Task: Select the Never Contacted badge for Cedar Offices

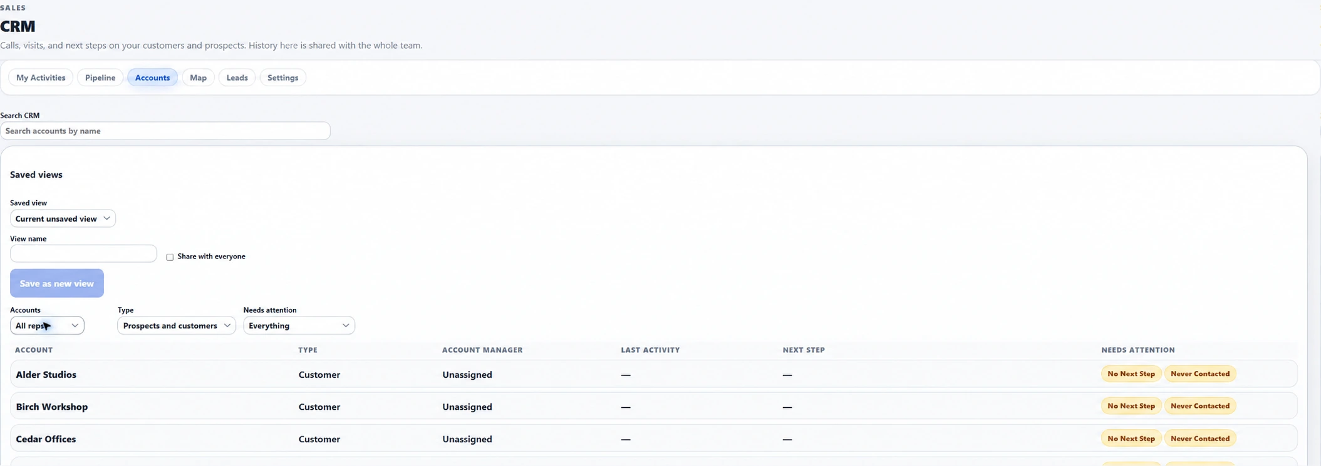Action: click(1200, 438)
